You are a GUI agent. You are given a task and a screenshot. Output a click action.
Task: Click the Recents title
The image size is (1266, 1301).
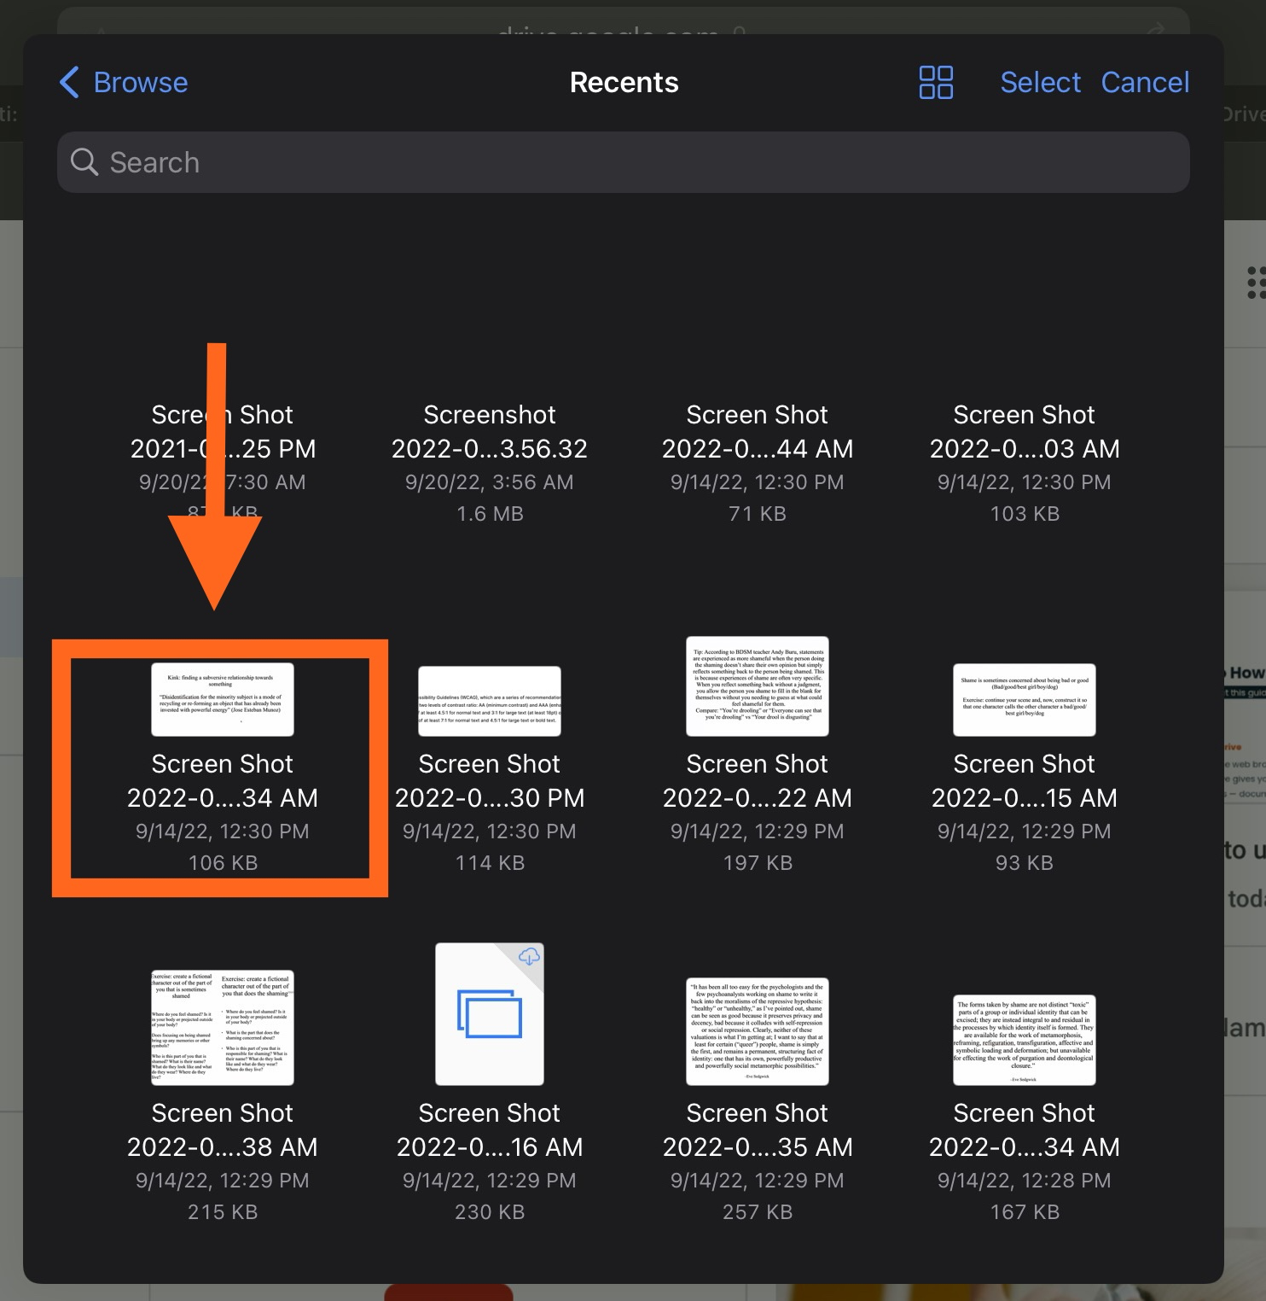click(624, 83)
